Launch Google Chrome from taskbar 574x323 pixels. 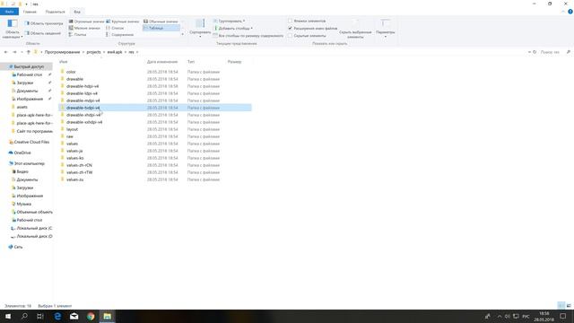pos(91,316)
